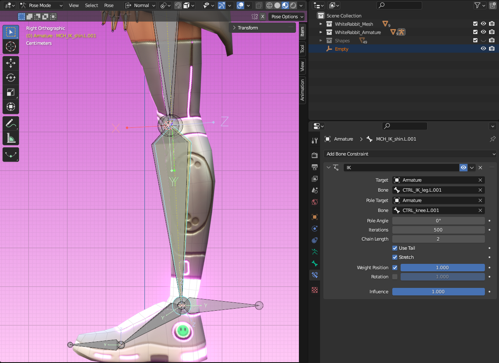Image resolution: width=499 pixels, height=363 pixels.
Task: Expand the WhiteRabbit_Mesh collection
Action: (x=320, y=24)
